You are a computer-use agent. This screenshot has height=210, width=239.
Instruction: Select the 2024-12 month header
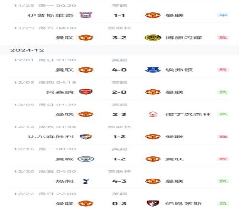point(27,50)
